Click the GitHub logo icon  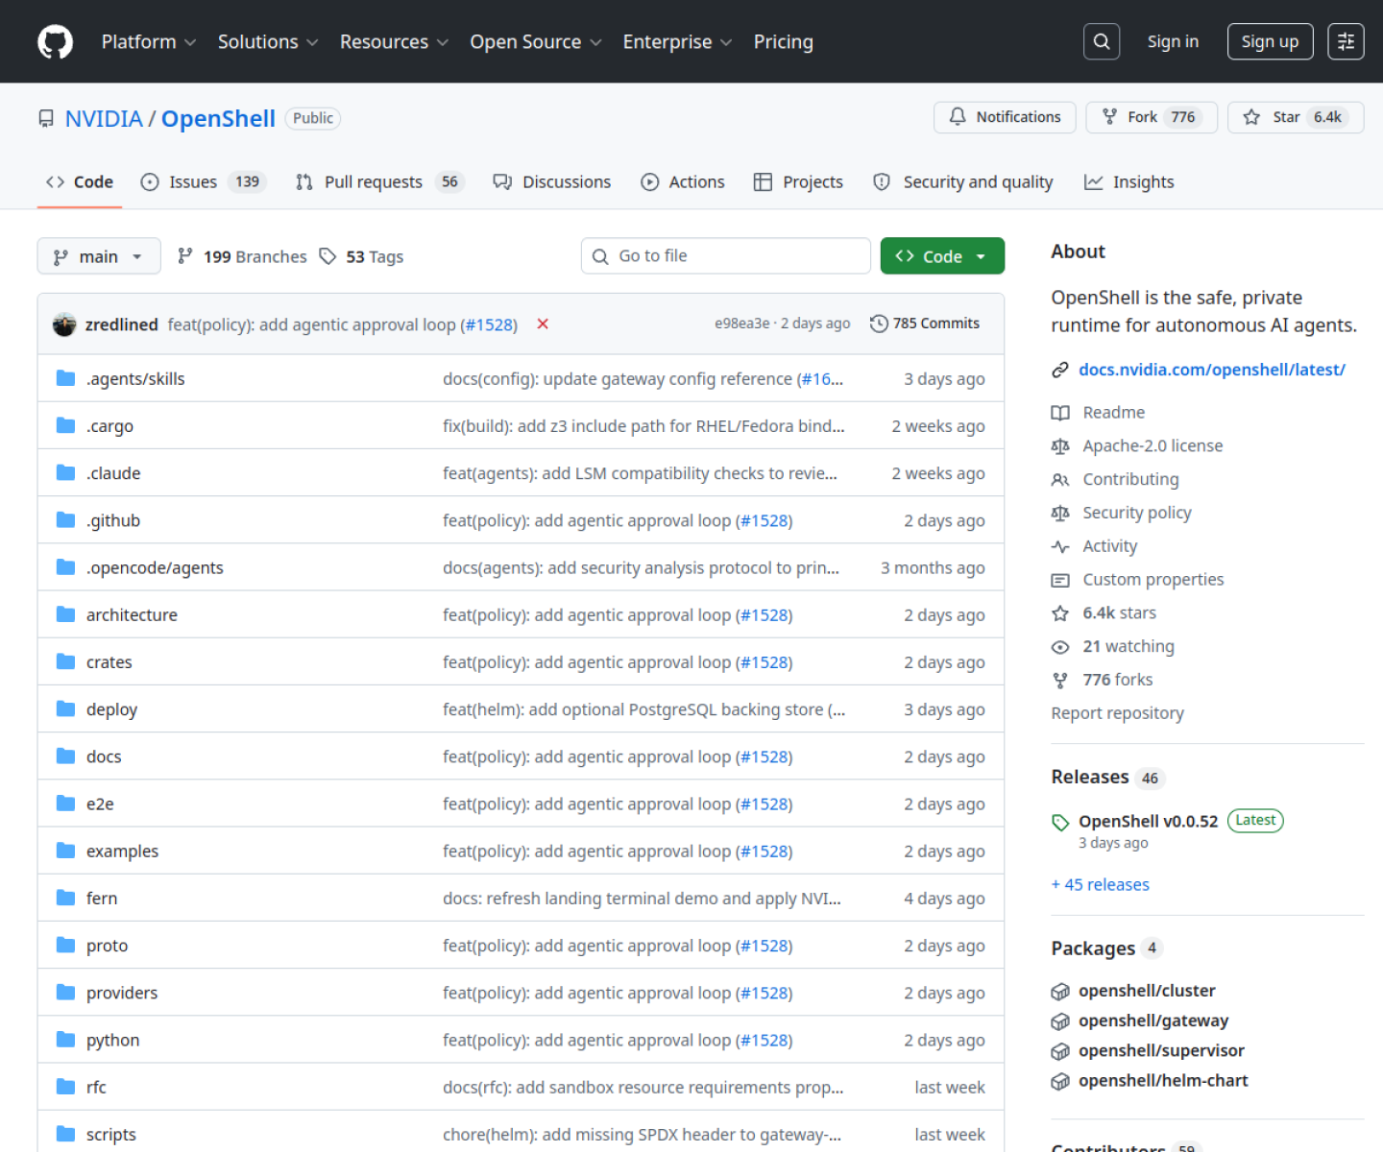click(x=55, y=42)
